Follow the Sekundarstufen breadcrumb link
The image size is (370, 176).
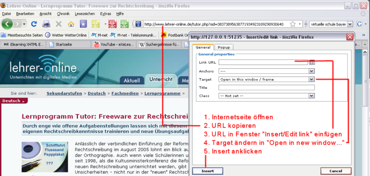[64, 93]
